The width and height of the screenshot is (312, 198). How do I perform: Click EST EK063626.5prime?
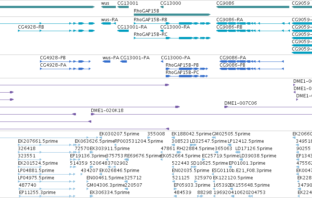95,141
